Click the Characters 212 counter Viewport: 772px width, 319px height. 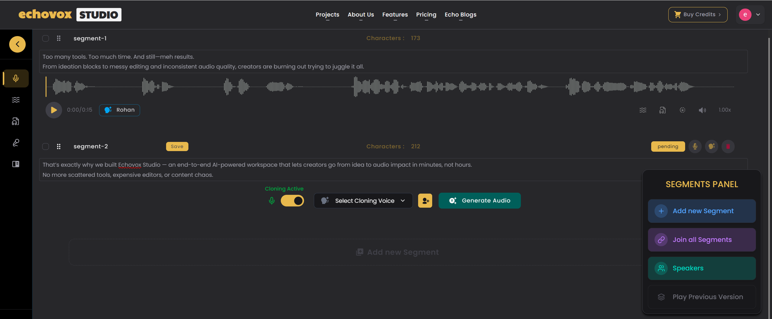point(393,147)
